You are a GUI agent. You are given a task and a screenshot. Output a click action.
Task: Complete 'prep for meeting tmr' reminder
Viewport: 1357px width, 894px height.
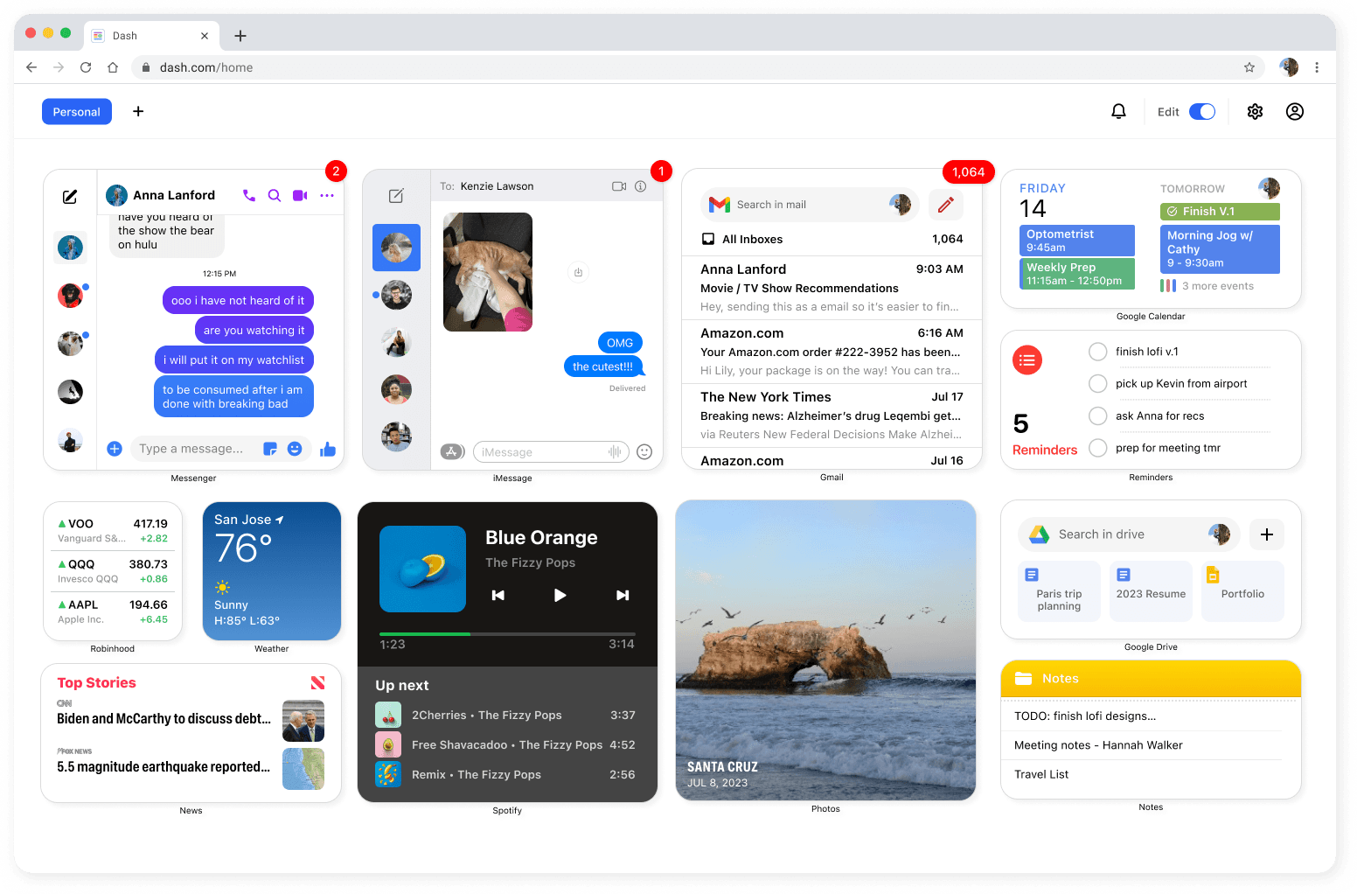(x=1098, y=448)
